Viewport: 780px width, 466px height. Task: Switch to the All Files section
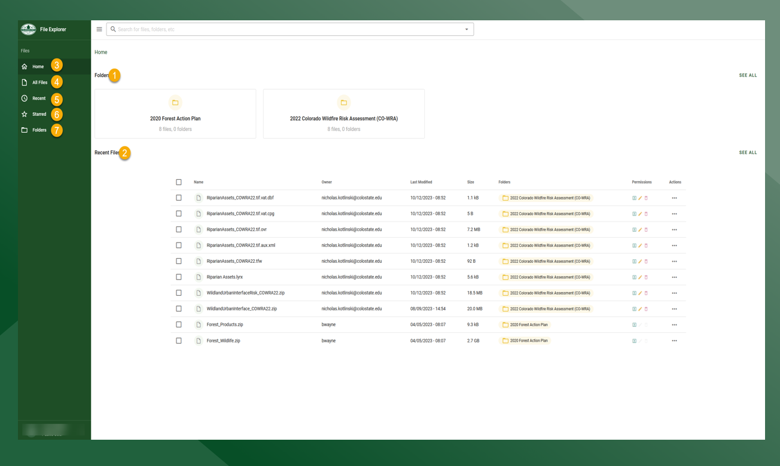pyautogui.click(x=25, y=82)
